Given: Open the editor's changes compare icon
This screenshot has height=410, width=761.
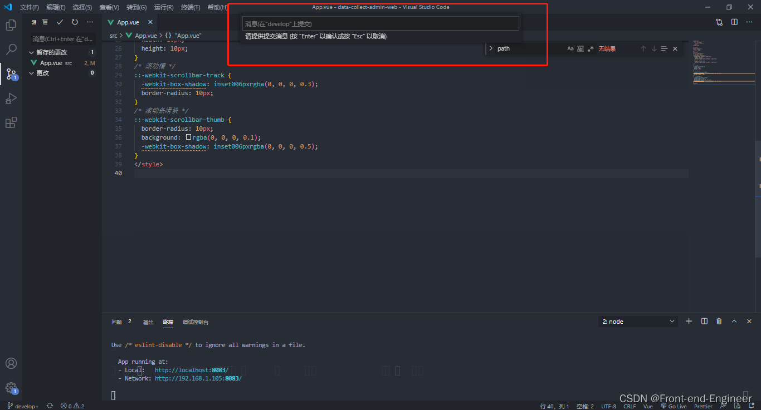Looking at the screenshot, I should point(719,22).
